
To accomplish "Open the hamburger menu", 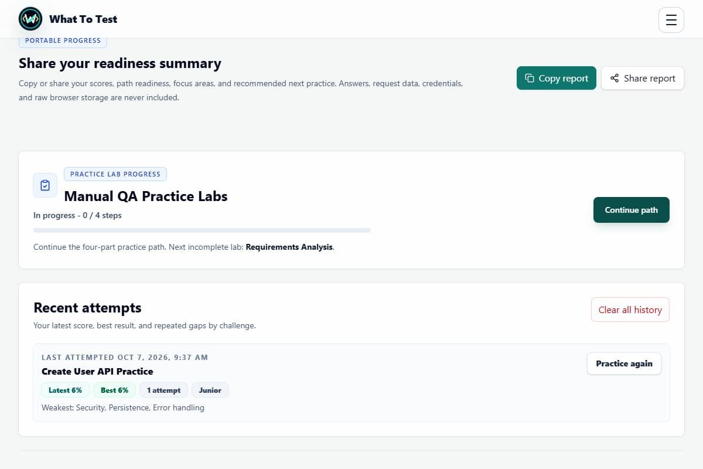I will 671,20.
